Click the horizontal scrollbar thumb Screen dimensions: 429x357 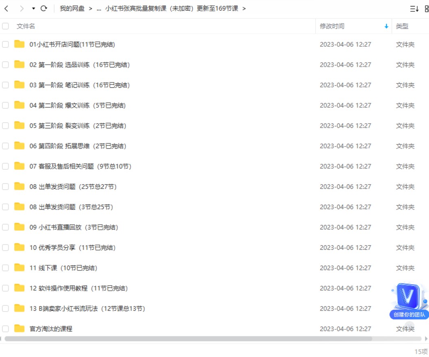(189, 339)
